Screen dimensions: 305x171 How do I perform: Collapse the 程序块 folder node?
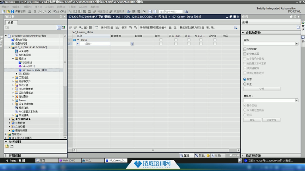click(13, 59)
